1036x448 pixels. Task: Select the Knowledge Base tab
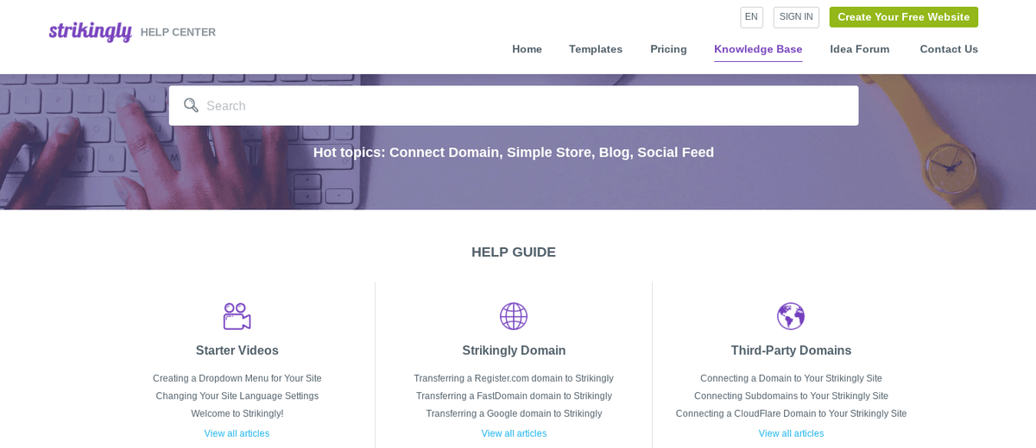point(758,49)
